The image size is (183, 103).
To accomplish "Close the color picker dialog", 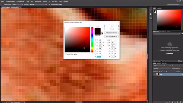I will click(118, 22).
